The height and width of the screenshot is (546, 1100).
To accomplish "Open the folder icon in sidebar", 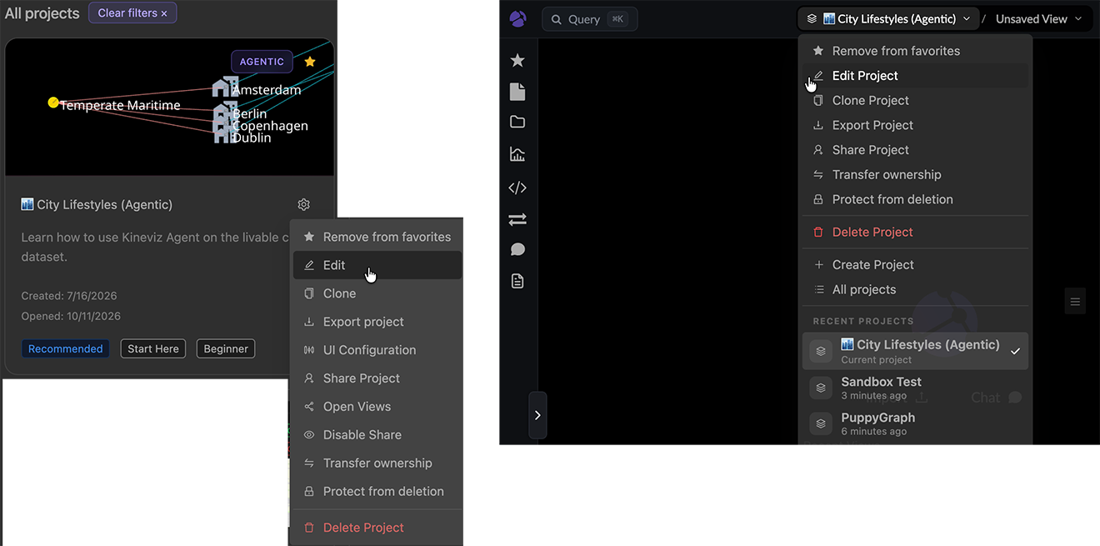I will point(517,122).
